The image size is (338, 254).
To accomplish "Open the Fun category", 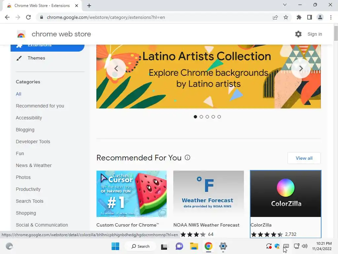I will [x=20, y=153].
